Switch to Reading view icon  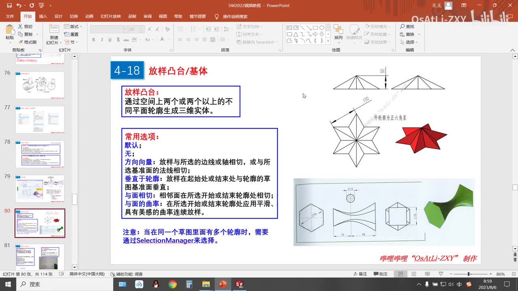coord(427,274)
